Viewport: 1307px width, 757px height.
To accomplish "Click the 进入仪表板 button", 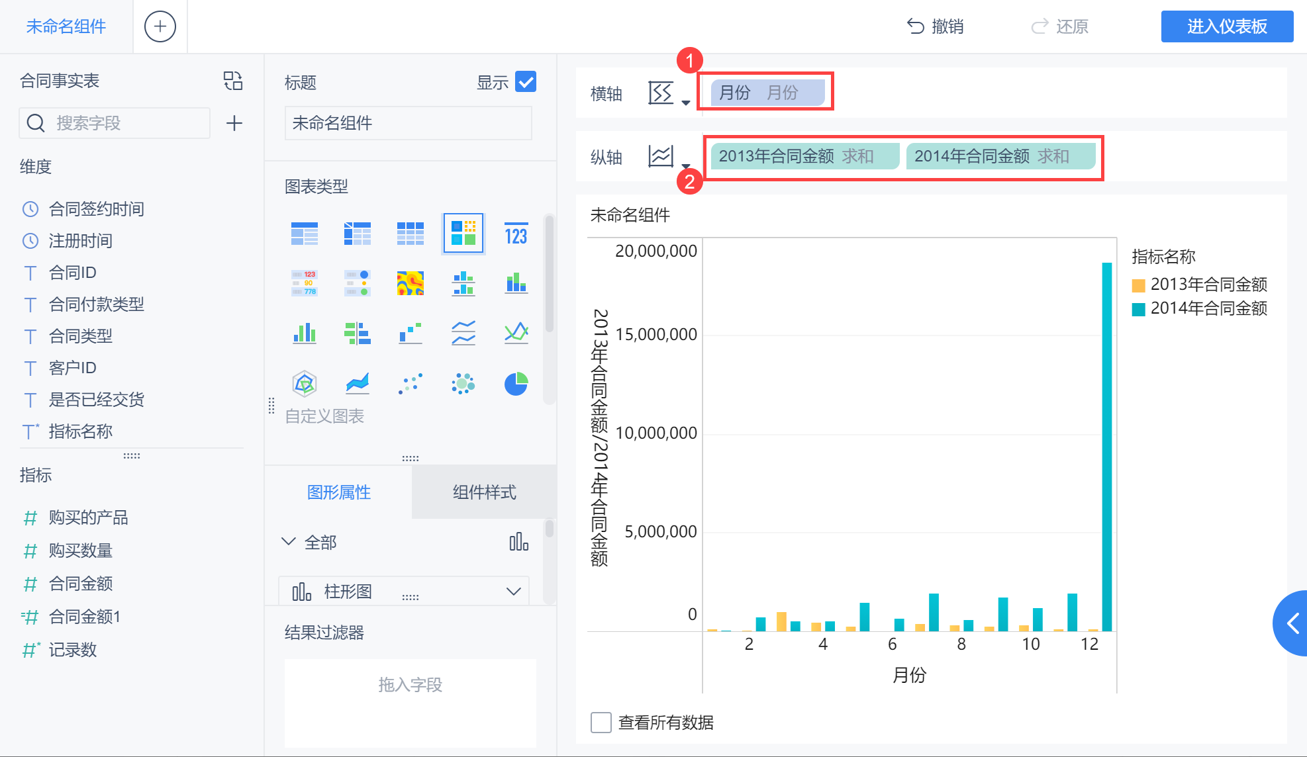I will coord(1227,26).
